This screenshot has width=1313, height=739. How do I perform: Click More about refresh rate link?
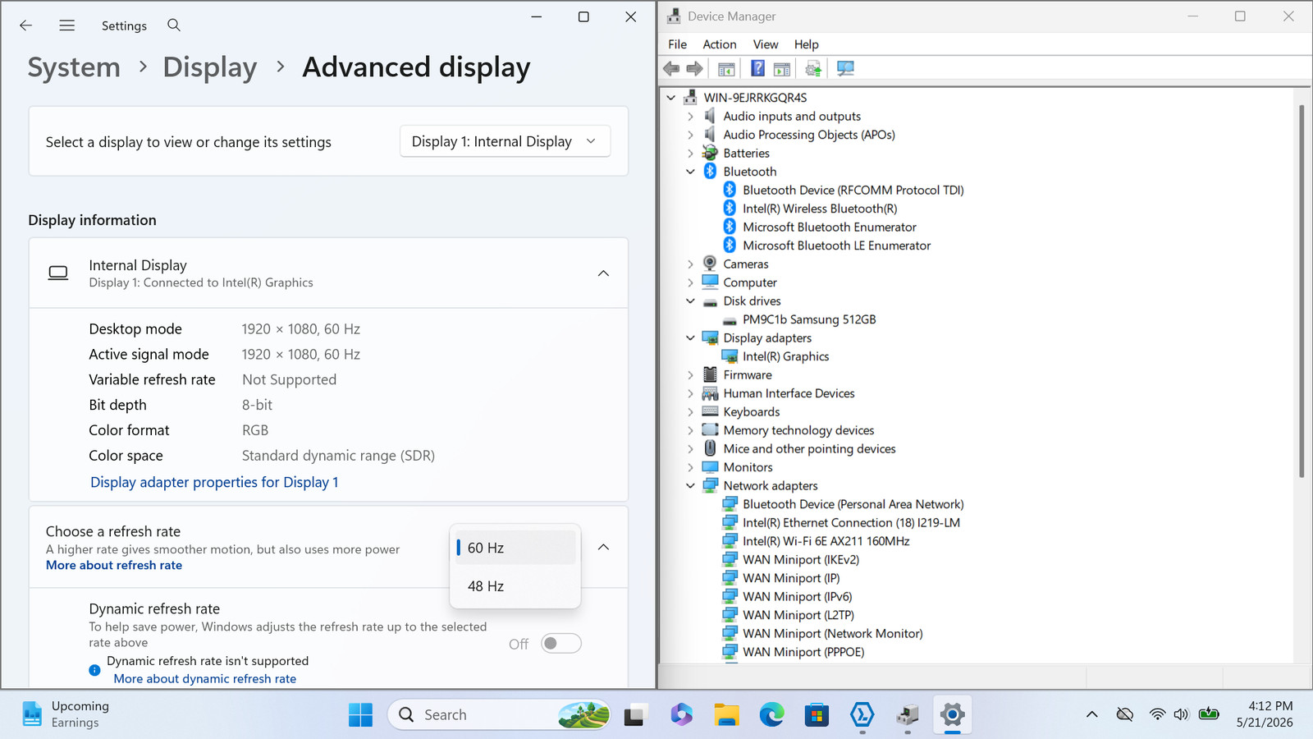[114, 565]
